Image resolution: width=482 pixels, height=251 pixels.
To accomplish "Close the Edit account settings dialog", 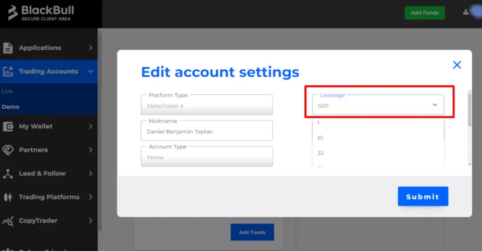I will coord(457,65).
